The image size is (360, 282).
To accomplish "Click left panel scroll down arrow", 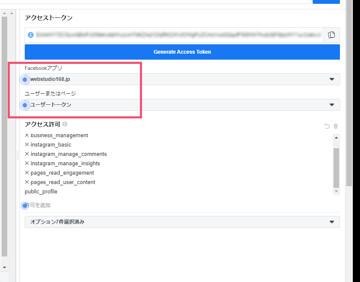I will (4, 268).
